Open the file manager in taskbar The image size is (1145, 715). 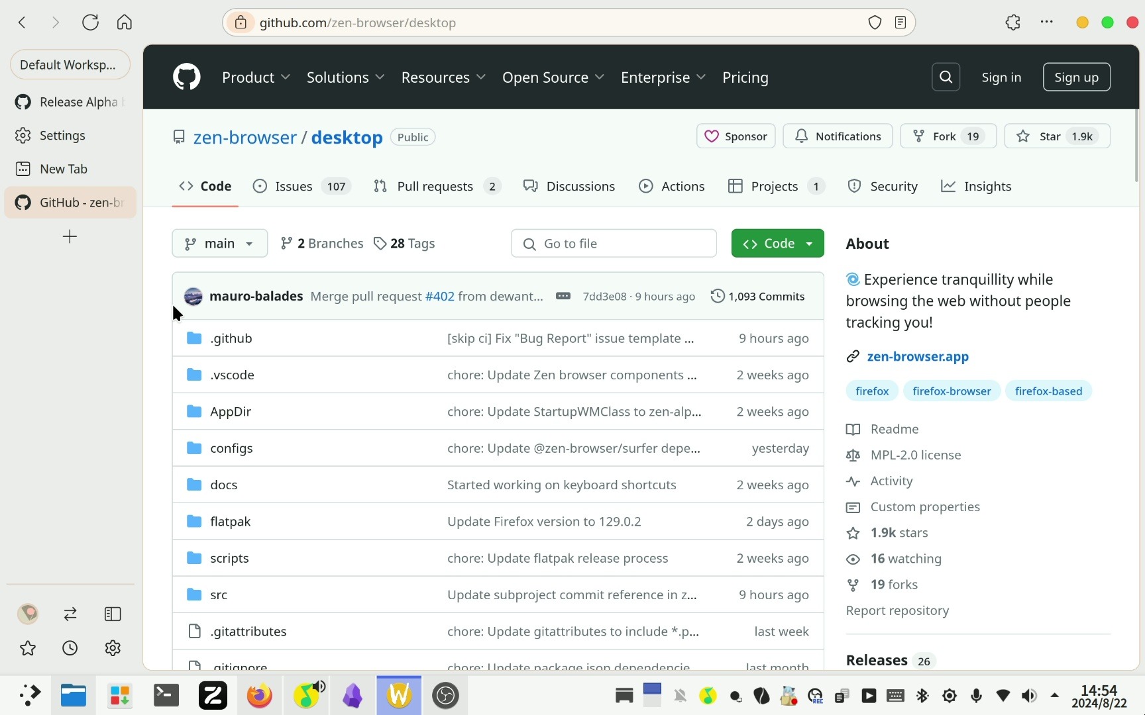(73, 696)
